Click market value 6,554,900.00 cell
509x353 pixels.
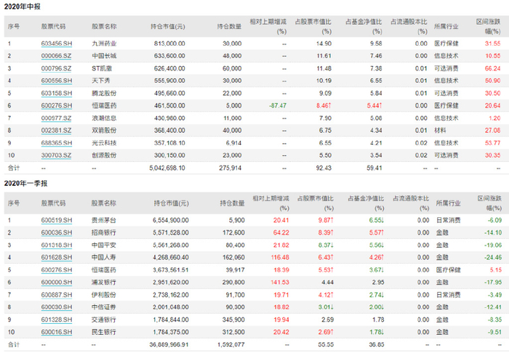171,220
